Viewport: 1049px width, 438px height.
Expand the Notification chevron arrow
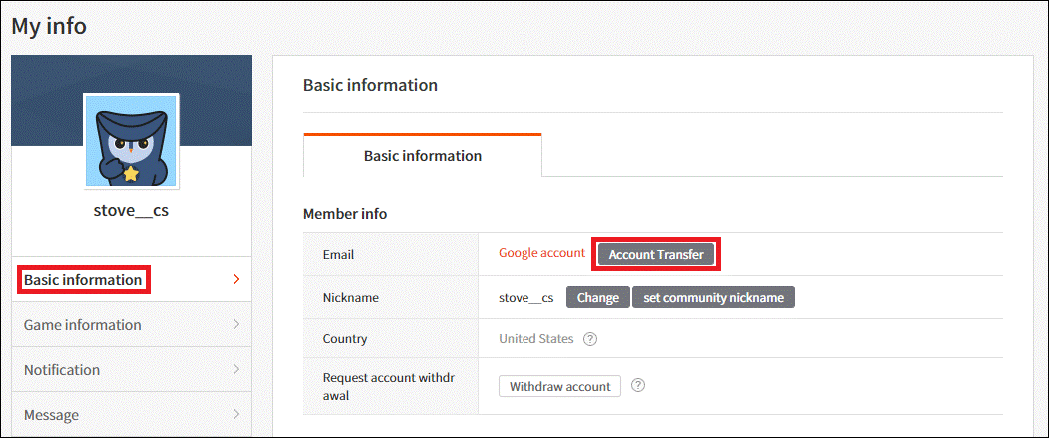236,369
